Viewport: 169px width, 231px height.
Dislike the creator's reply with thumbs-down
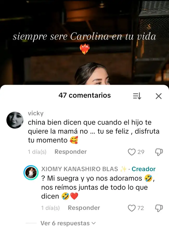coord(159,208)
